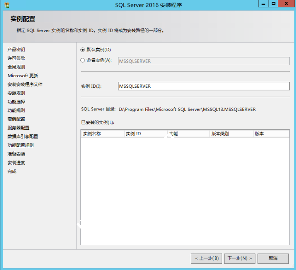The height and width of the screenshot is (270, 296).
Task: Maximize the setup window
Action: (x=273, y=4)
